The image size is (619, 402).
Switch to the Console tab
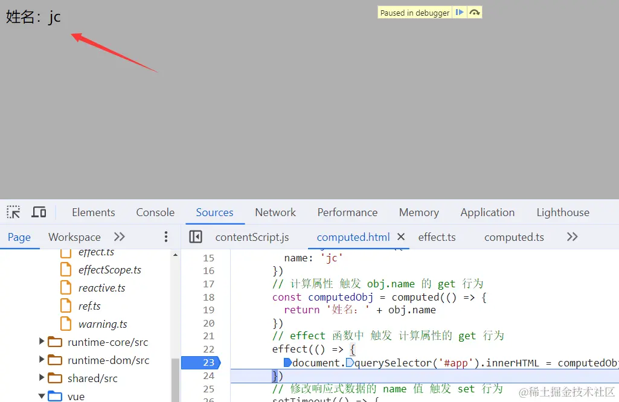(x=155, y=212)
